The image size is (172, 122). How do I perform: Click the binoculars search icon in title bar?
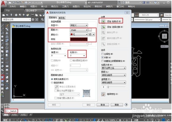119,2
